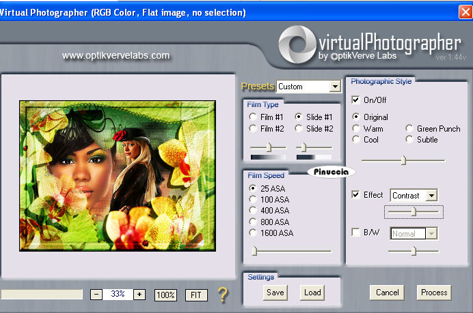Click the Contrast effect strength slider handle
Image resolution: width=473 pixels, height=313 pixels.
(414, 211)
